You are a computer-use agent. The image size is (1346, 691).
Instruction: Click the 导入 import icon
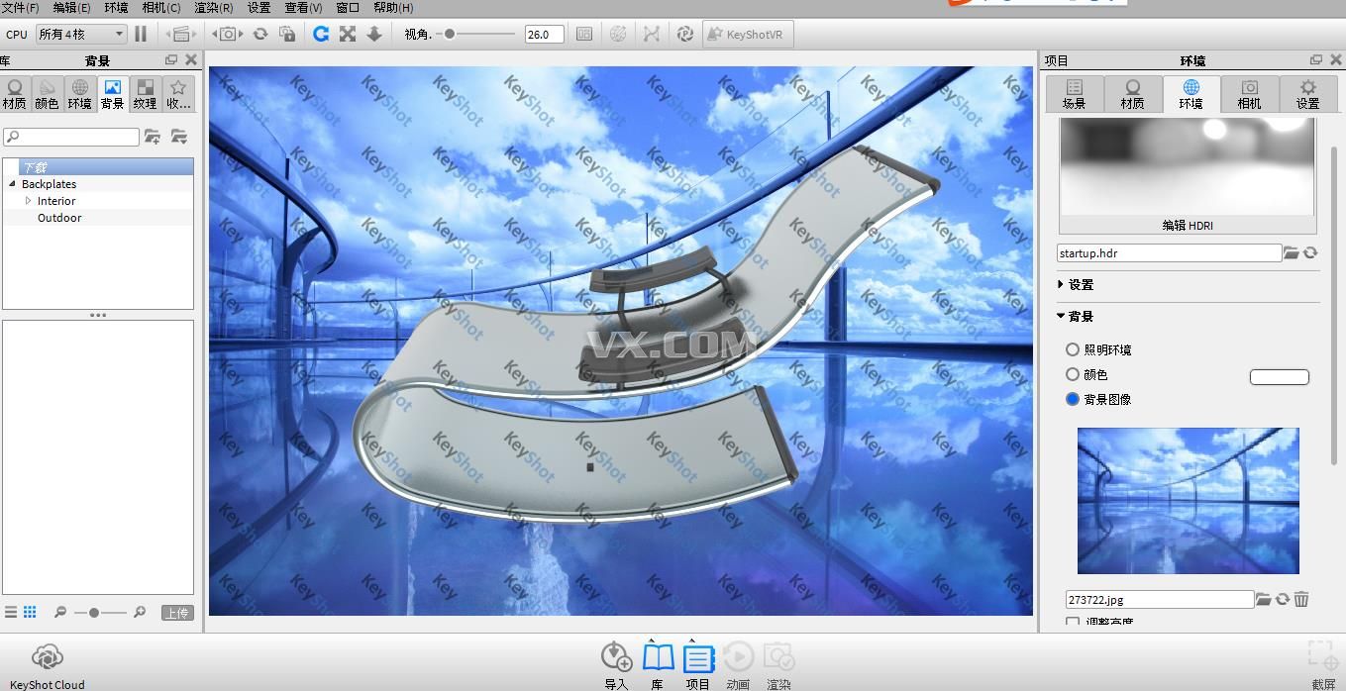pos(616,664)
